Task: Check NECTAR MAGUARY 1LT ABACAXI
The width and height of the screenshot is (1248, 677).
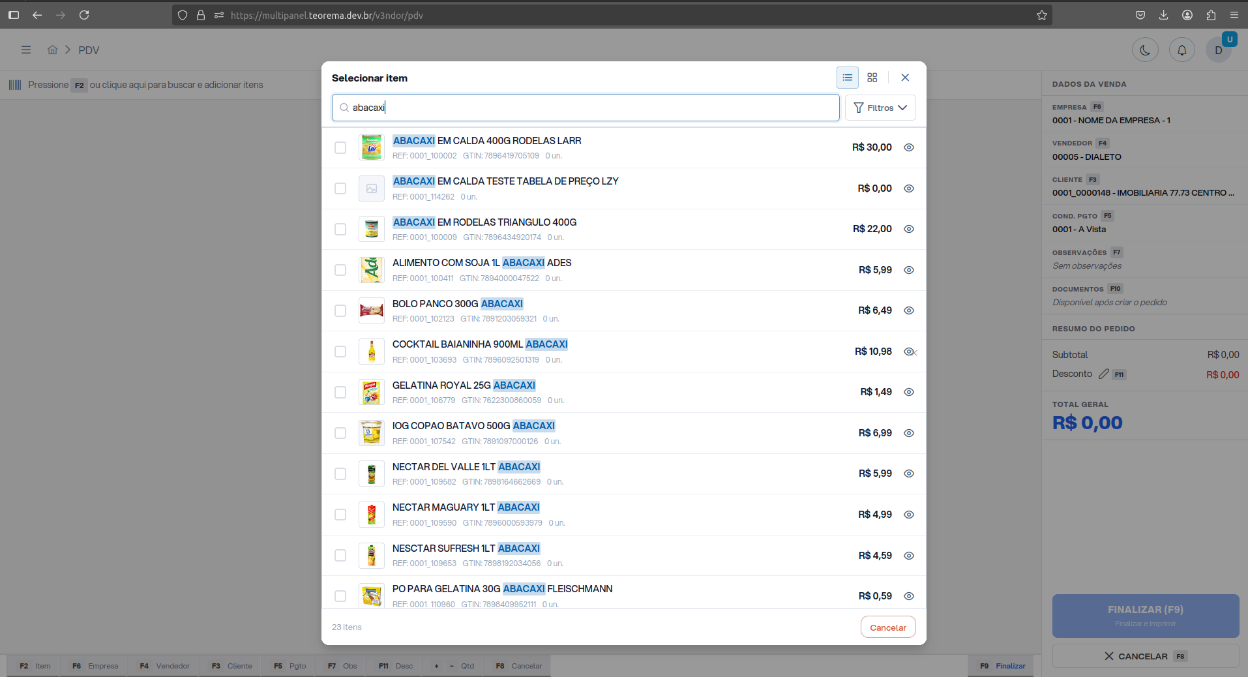Action: tap(340, 515)
